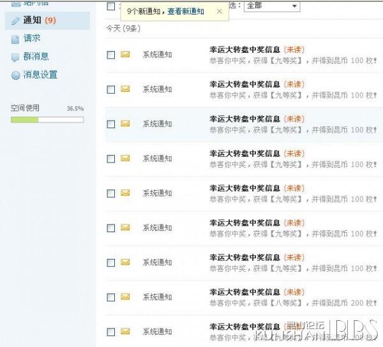Open 群消息 in the sidebar

click(x=36, y=56)
